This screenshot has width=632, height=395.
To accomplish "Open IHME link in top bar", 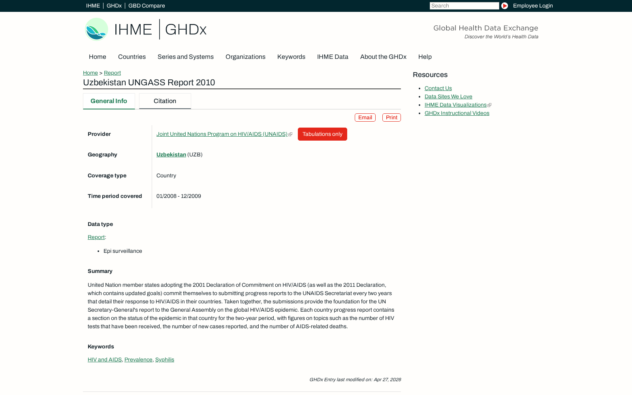I will [93, 6].
